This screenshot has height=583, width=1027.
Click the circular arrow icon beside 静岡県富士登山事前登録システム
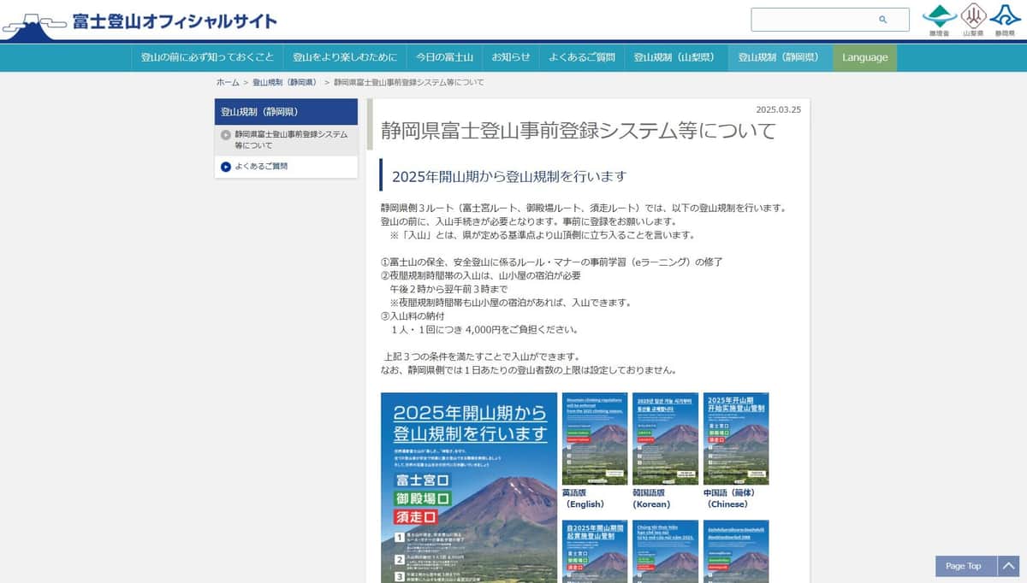(226, 134)
